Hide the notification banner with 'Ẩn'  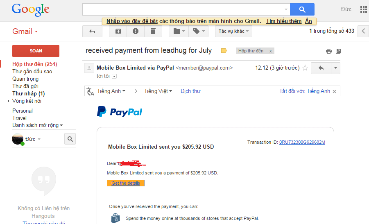(308, 21)
